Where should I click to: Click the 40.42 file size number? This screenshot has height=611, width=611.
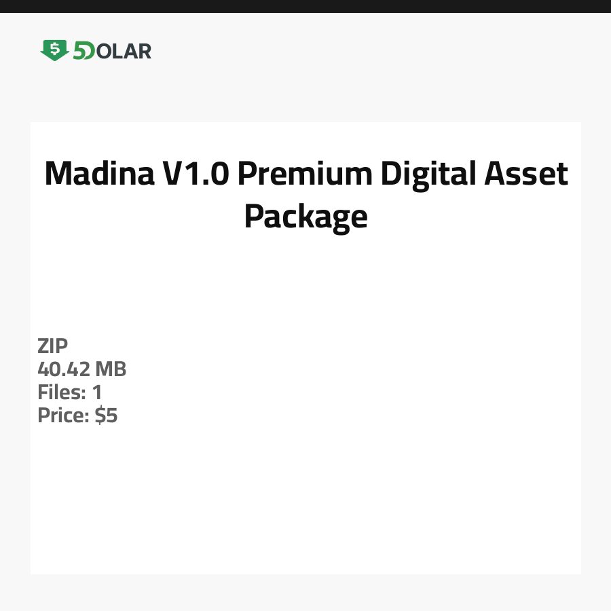click(x=64, y=370)
